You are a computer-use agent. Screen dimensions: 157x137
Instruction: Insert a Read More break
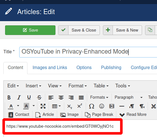133,114
